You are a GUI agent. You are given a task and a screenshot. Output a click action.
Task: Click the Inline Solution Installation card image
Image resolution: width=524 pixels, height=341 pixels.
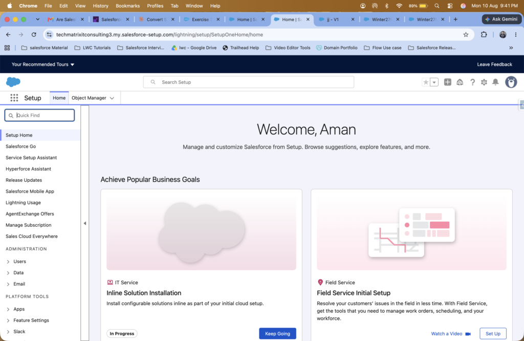[x=201, y=232]
